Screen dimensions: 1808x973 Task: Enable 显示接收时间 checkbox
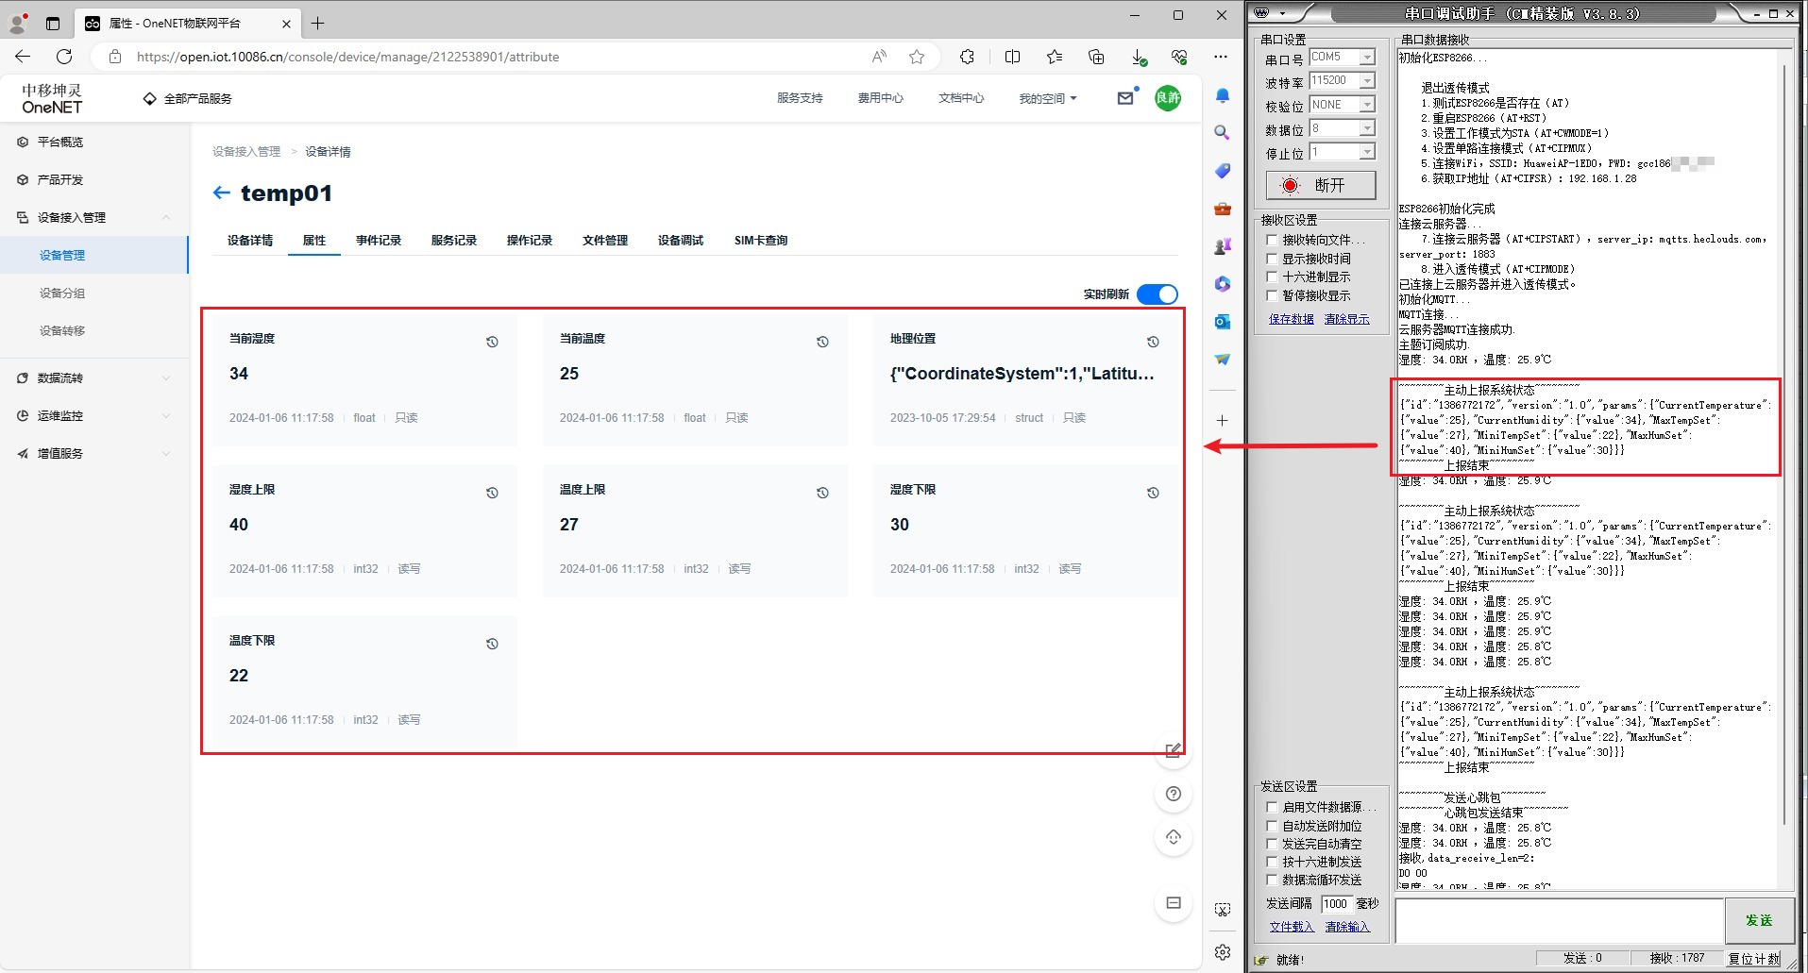[x=1272, y=258]
